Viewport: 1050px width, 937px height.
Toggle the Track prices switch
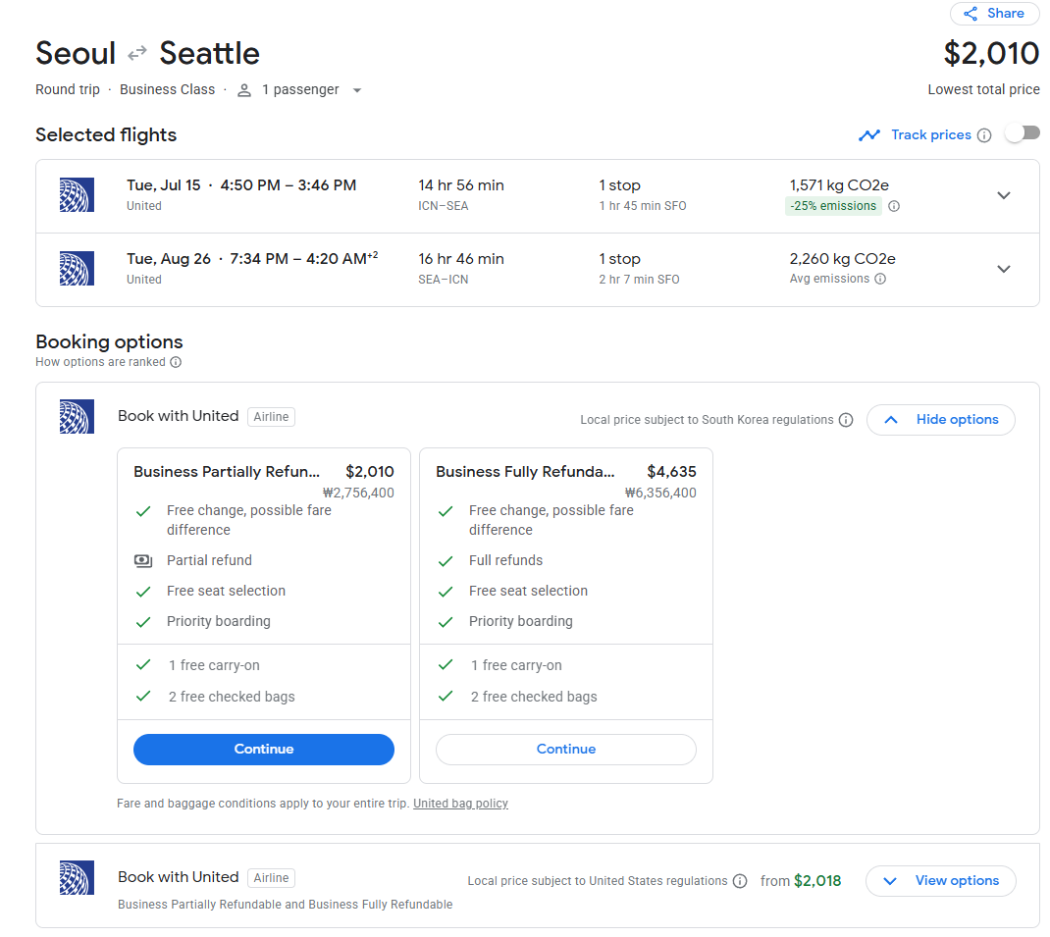point(1022,134)
